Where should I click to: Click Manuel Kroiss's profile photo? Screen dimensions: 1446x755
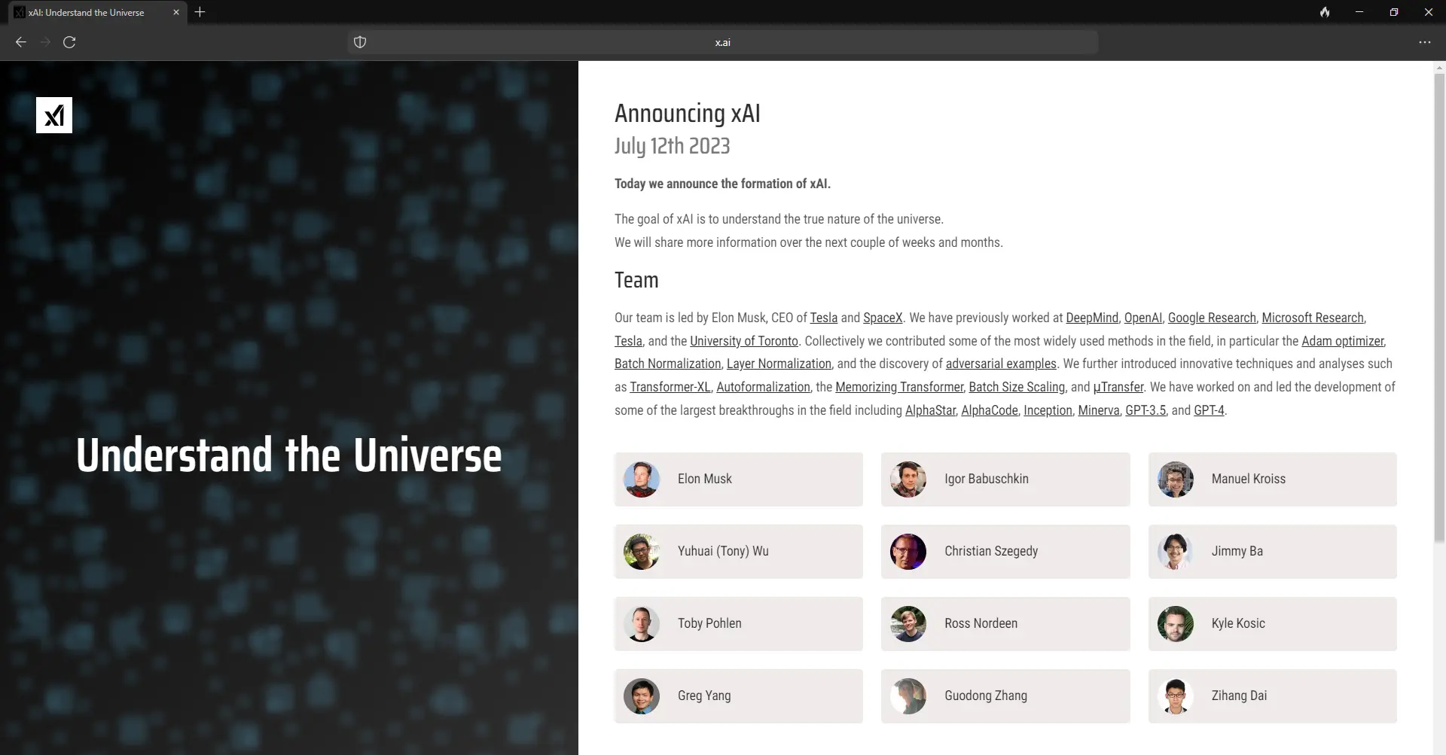(1176, 479)
